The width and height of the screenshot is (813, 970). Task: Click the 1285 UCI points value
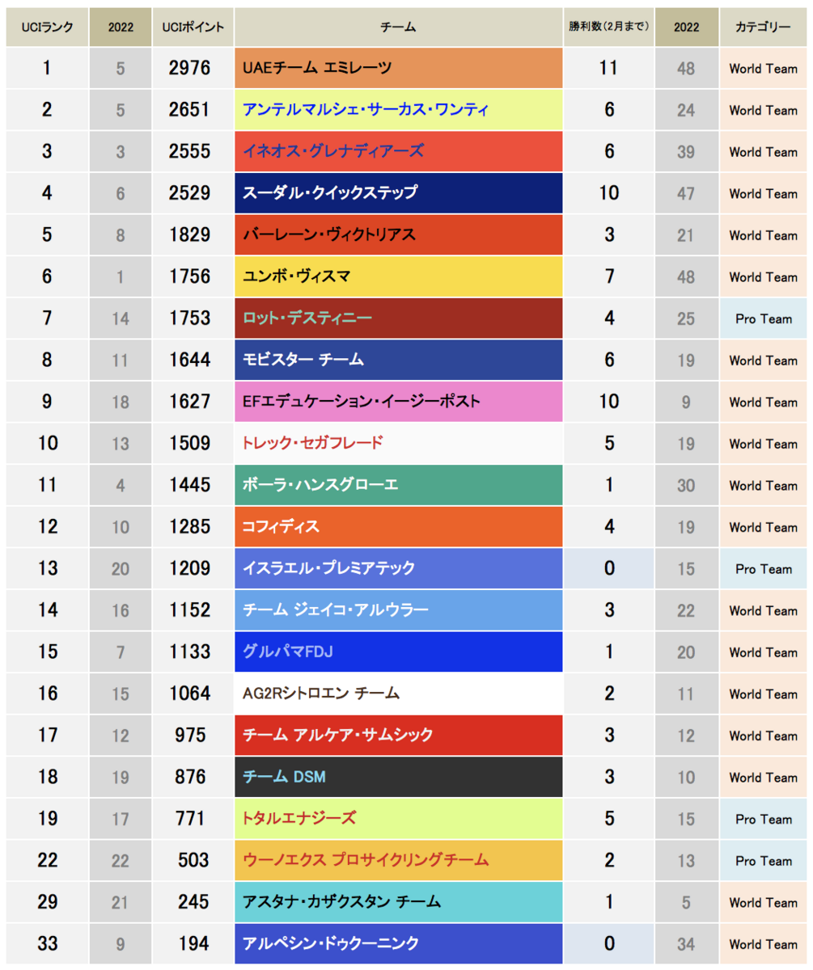pos(189,527)
